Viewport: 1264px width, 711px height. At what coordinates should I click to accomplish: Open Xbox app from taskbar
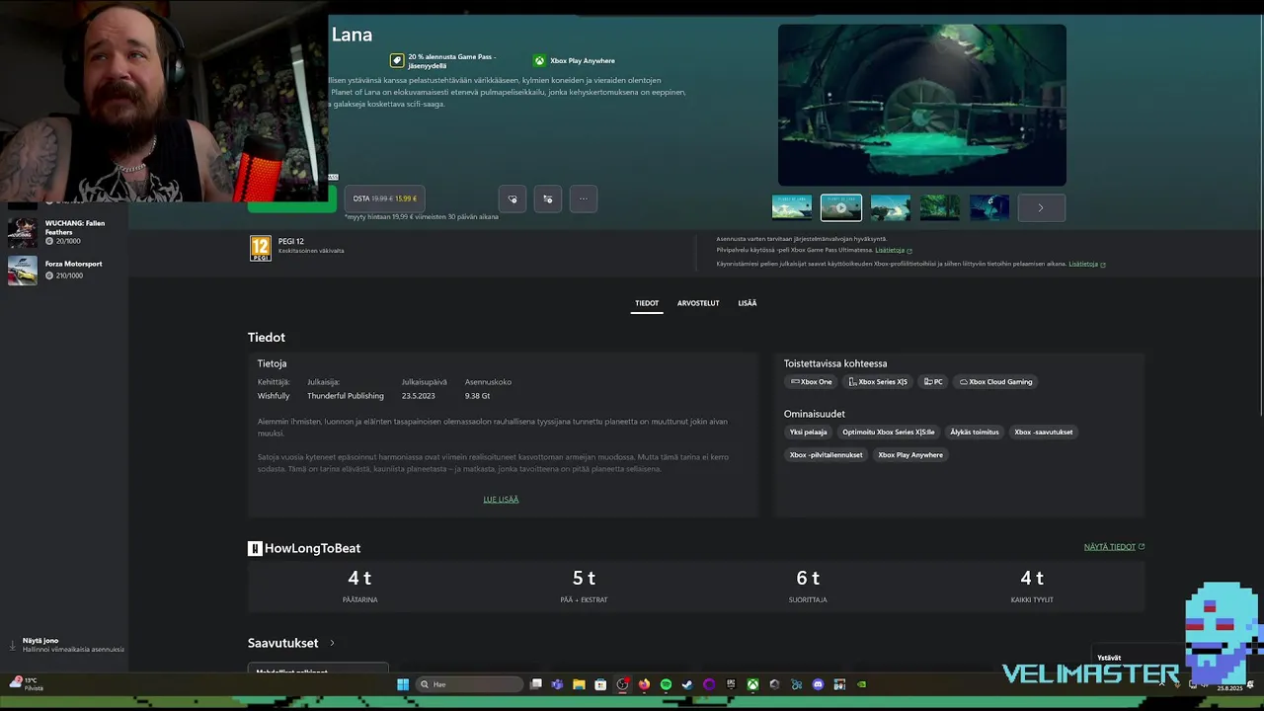(x=752, y=684)
